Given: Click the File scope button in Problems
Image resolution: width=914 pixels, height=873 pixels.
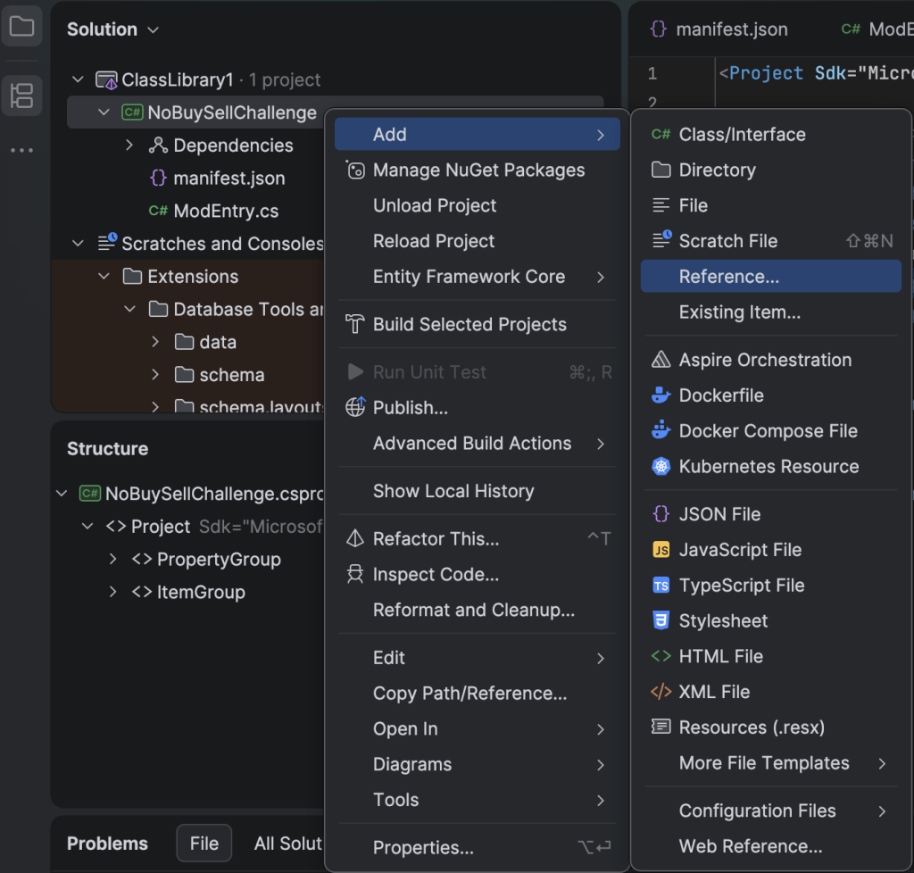Looking at the screenshot, I should point(204,844).
